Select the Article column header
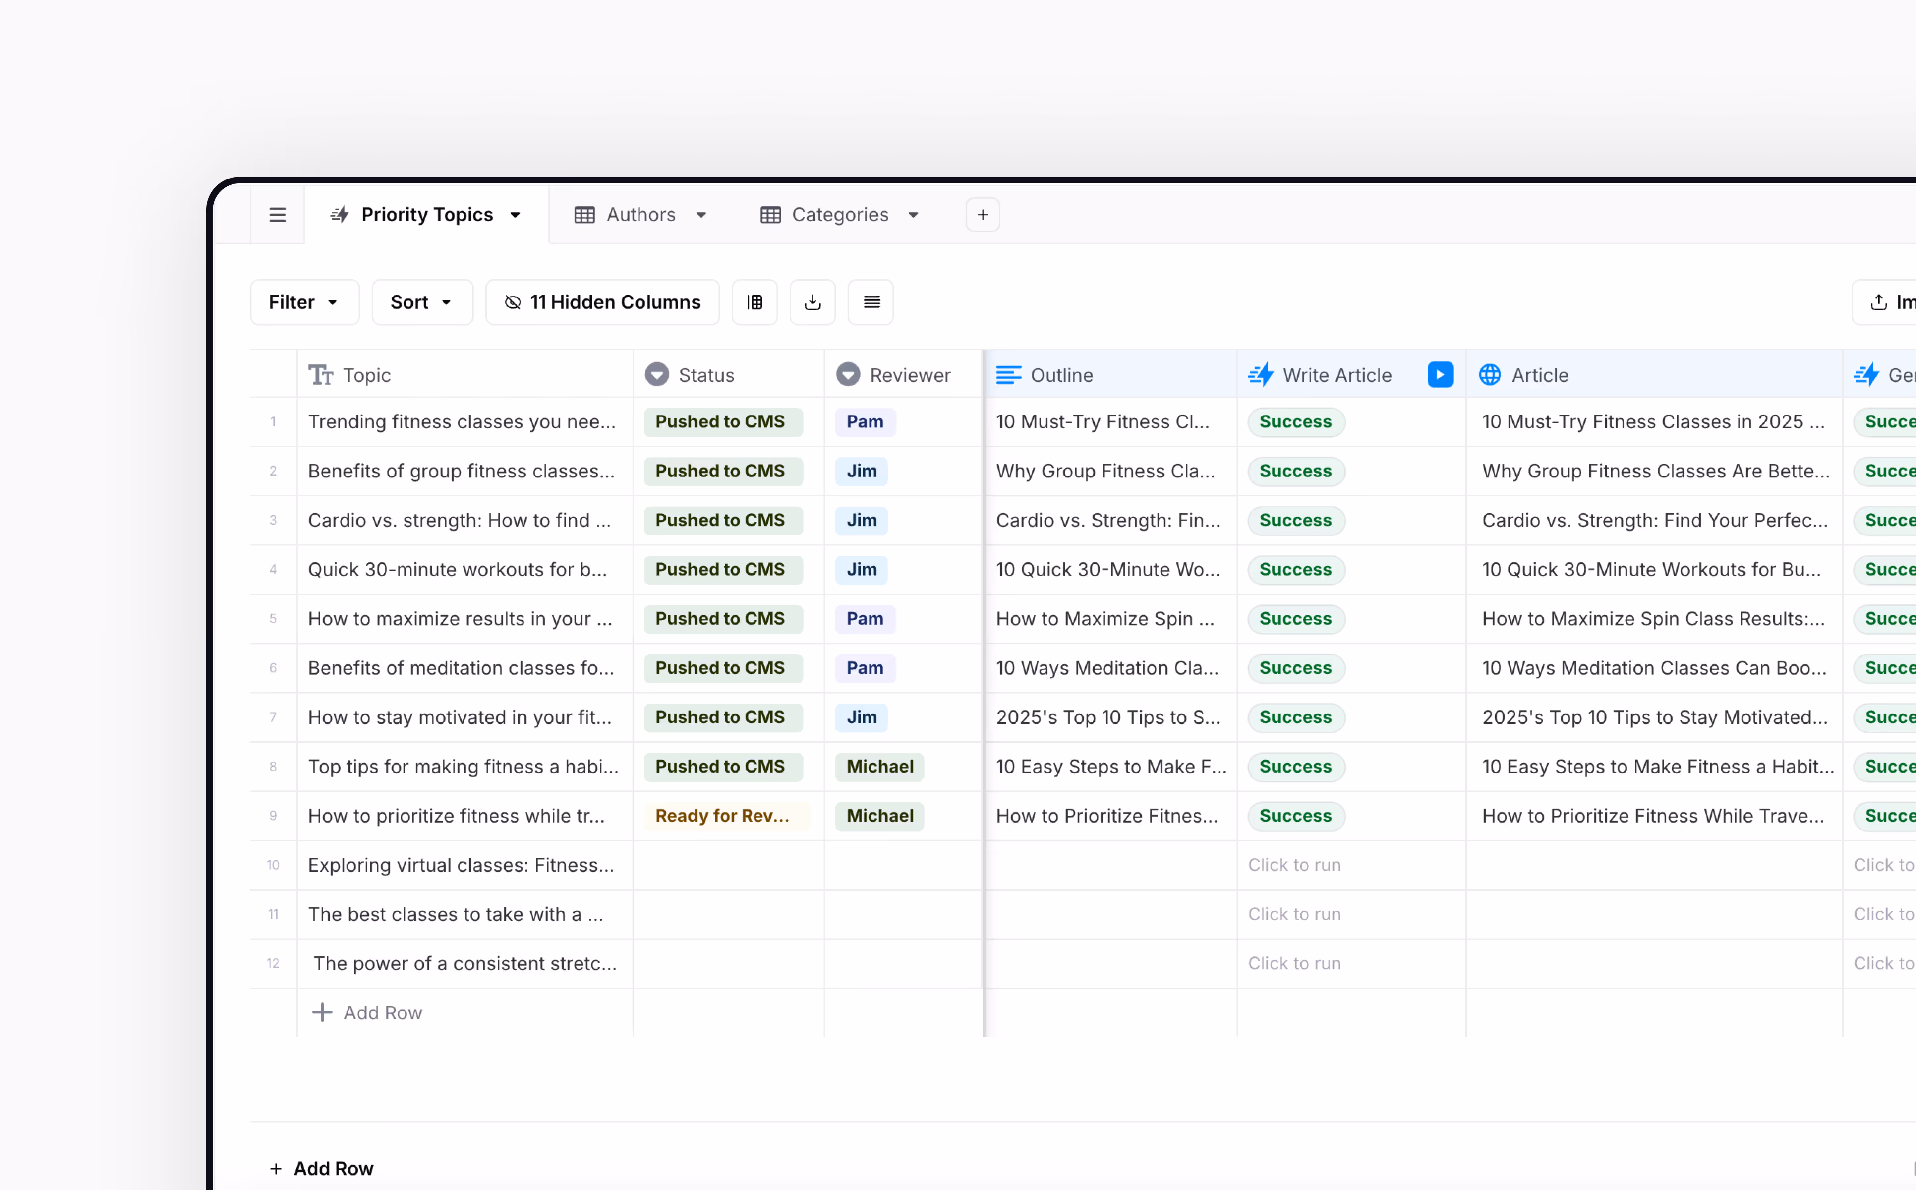Viewport: 1916px width, 1190px height. point(1655,375)
